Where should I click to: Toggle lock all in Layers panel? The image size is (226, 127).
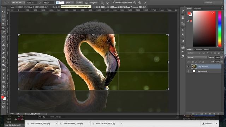203,62
